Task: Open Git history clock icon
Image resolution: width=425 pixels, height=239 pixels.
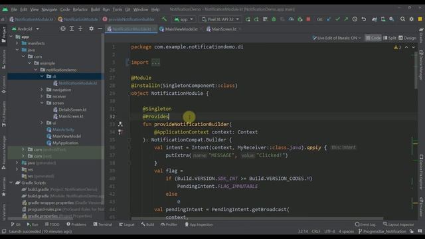Action: tap(355, 19)
